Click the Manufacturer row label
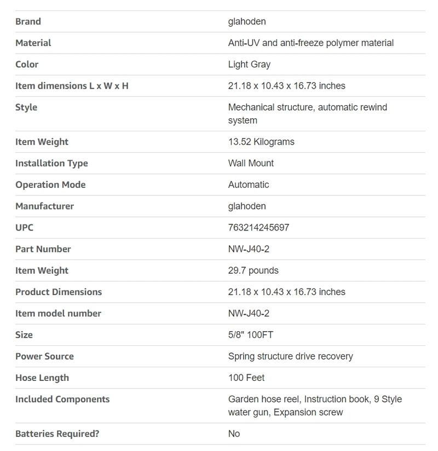The height and width of the screenshot is (451, 438). coord(44,206)
